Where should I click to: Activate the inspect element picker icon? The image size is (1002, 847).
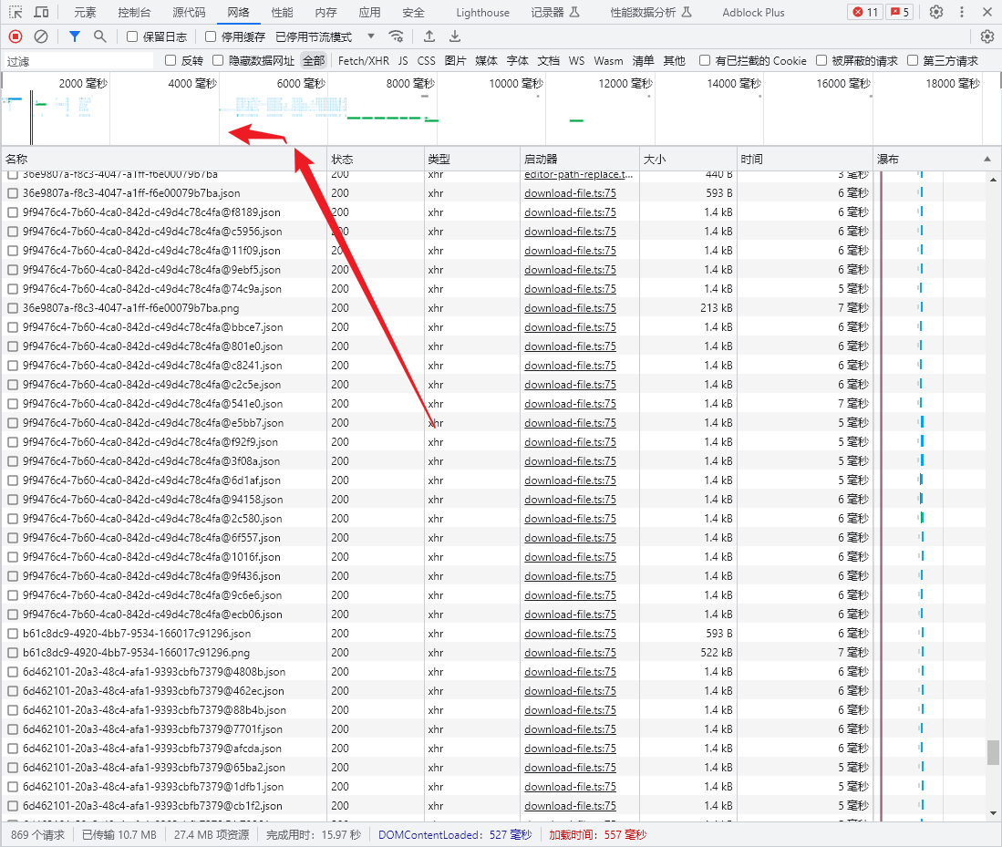pyautogui.click(x=15, y=12)
